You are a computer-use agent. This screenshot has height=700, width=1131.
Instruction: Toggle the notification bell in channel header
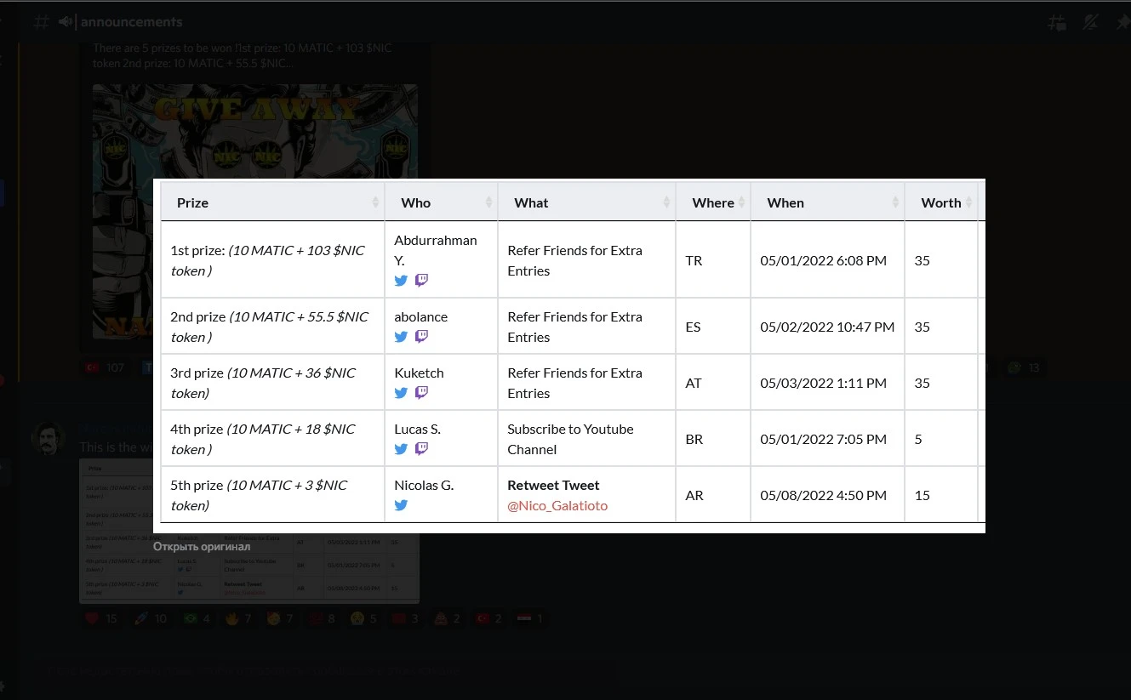tap(1090, 22)
